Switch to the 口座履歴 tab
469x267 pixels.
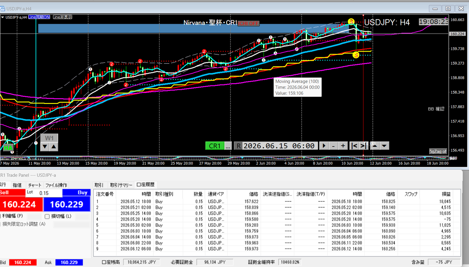click(146, 185)
